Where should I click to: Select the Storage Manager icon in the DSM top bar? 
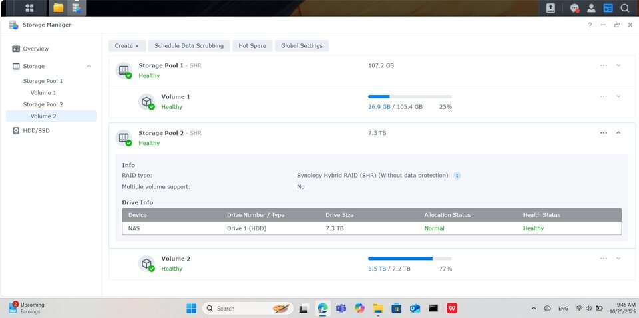[77, 8]
